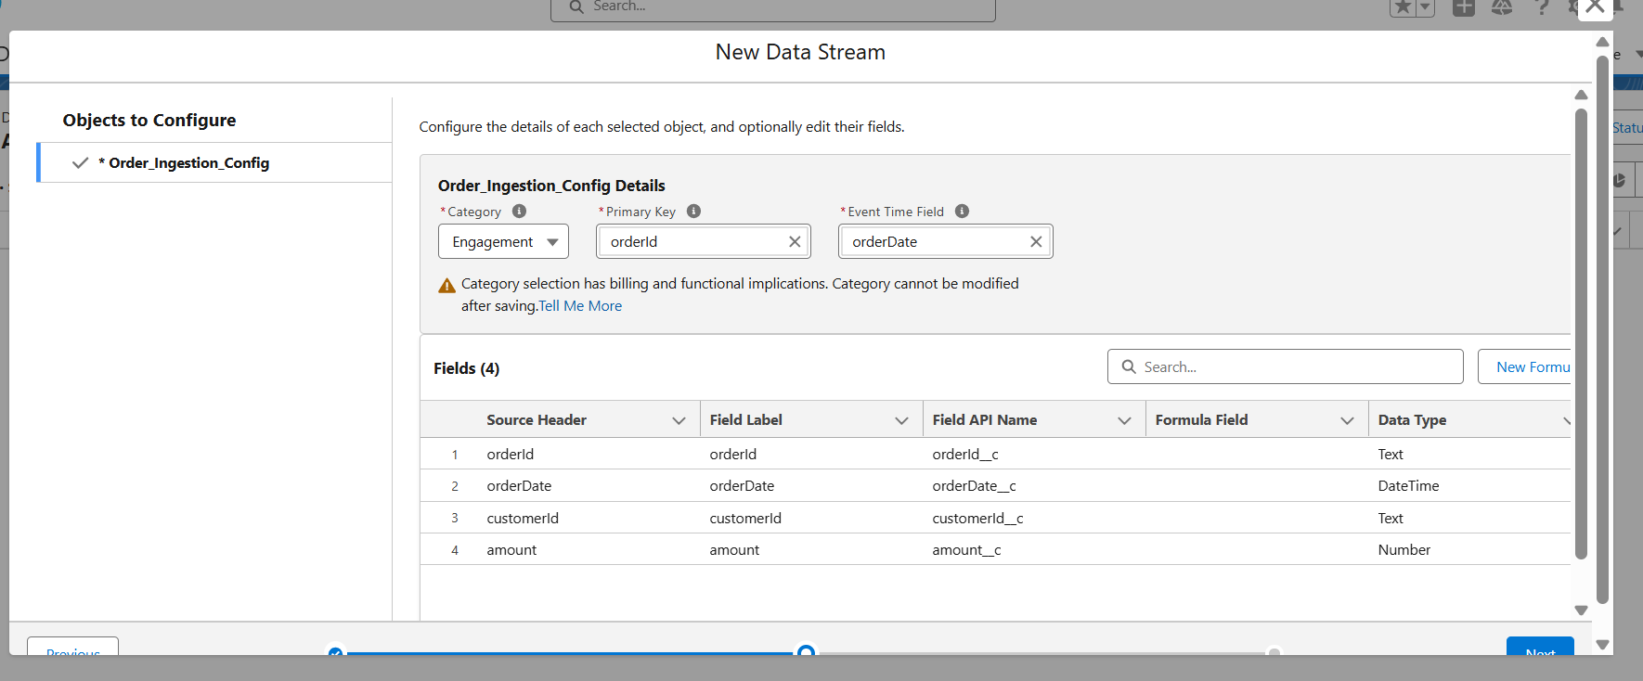
Task: Open the Category Engagement dropdown
Action: point(503,242)
